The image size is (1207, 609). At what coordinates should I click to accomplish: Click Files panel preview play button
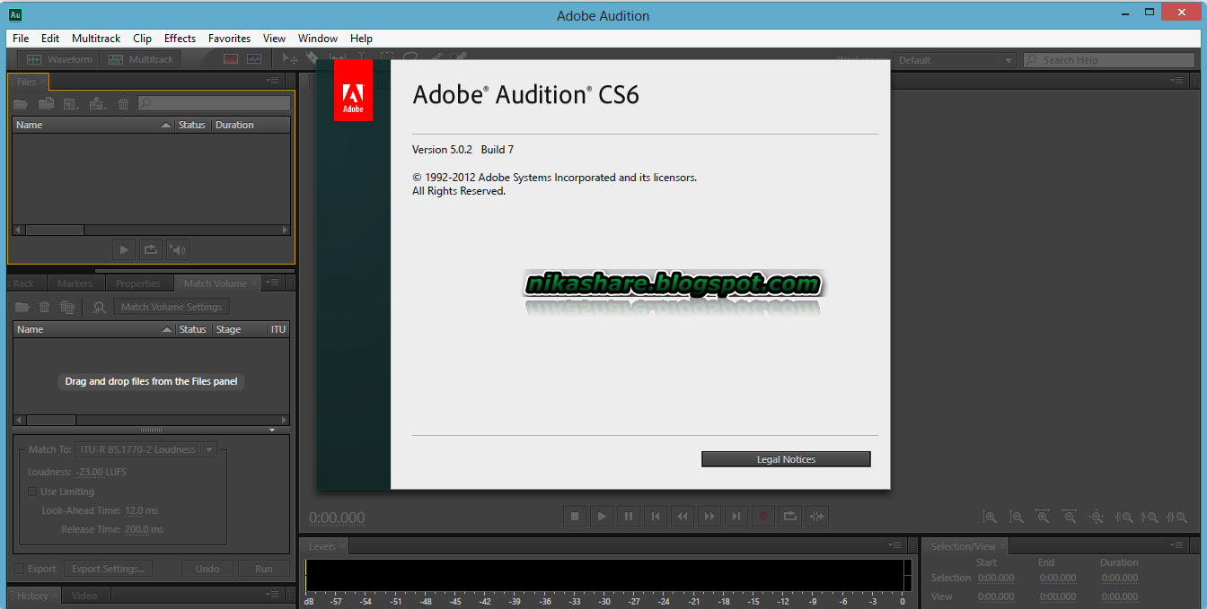click(x=126, y=250)
